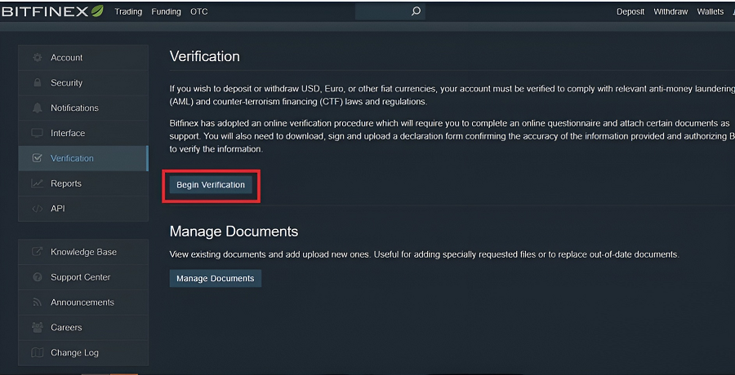Open Reports in the sidebar
735x375 pixels.
(83, 183)
